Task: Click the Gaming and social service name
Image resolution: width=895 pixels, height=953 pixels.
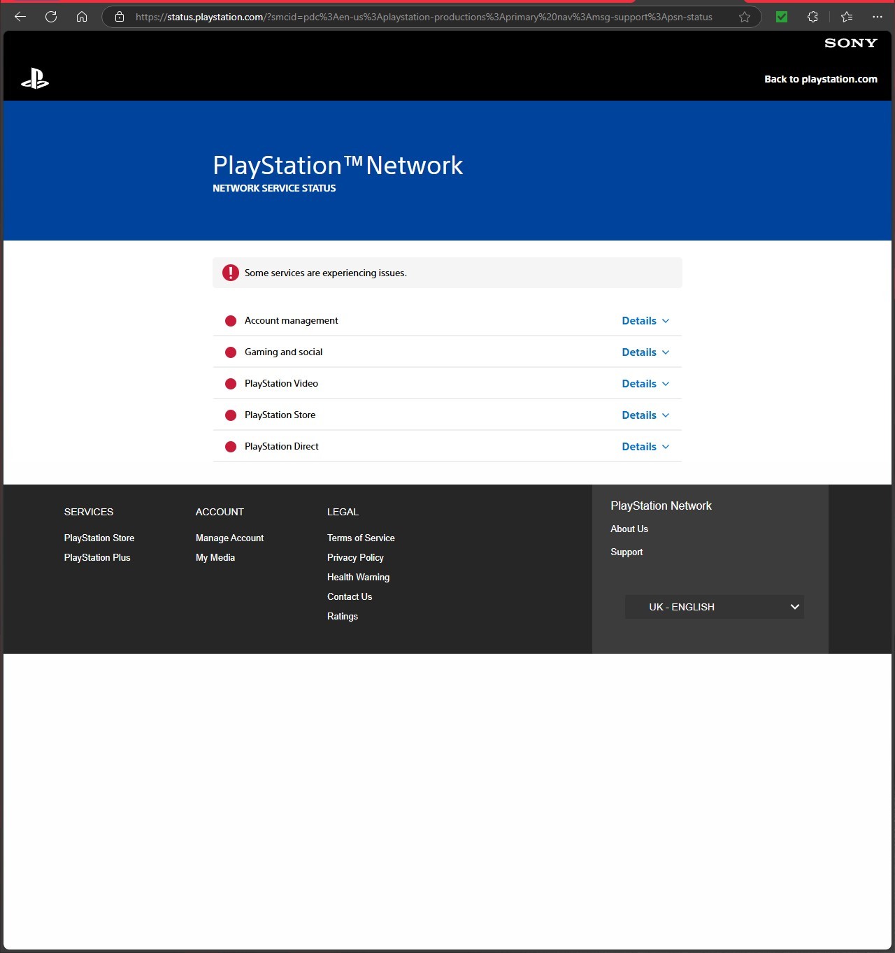Action: (x=284, y=352)
